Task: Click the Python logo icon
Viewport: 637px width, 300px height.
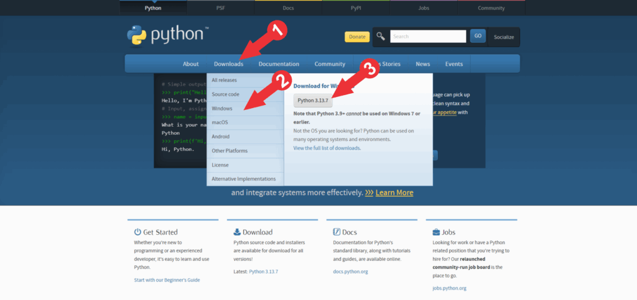Action: [x=136, y=35]
